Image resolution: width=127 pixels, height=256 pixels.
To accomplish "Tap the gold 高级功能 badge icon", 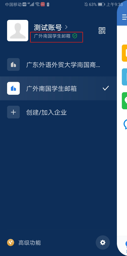I will point(11,242).
